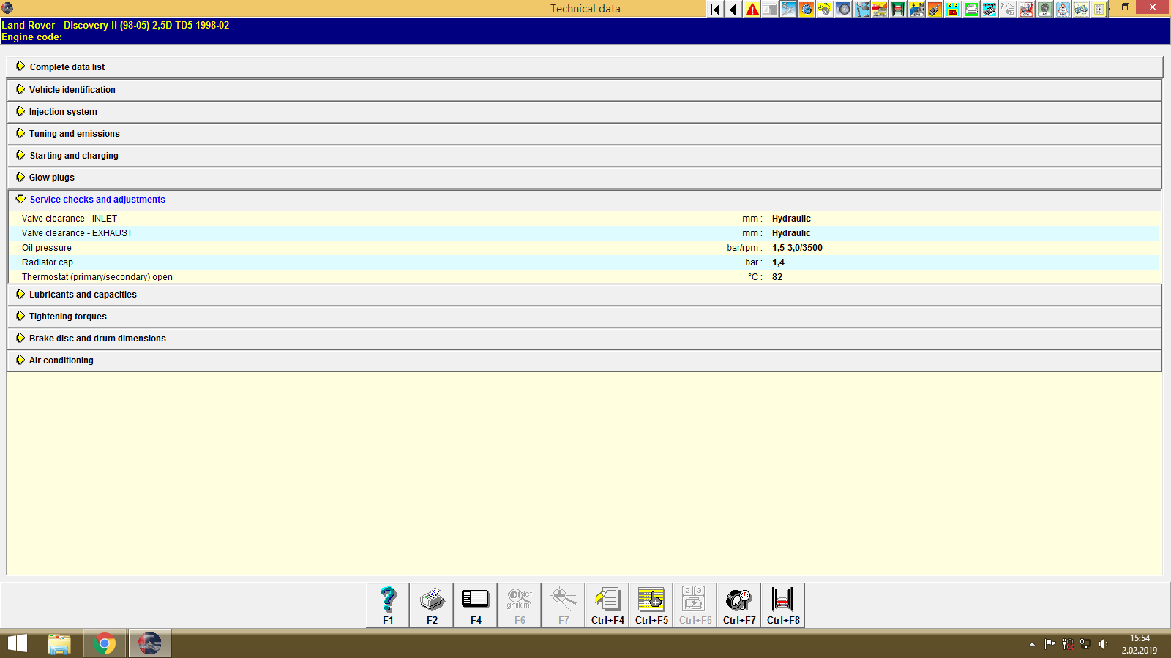Click the red warning triangle toolbar icon

coord(751,9)
